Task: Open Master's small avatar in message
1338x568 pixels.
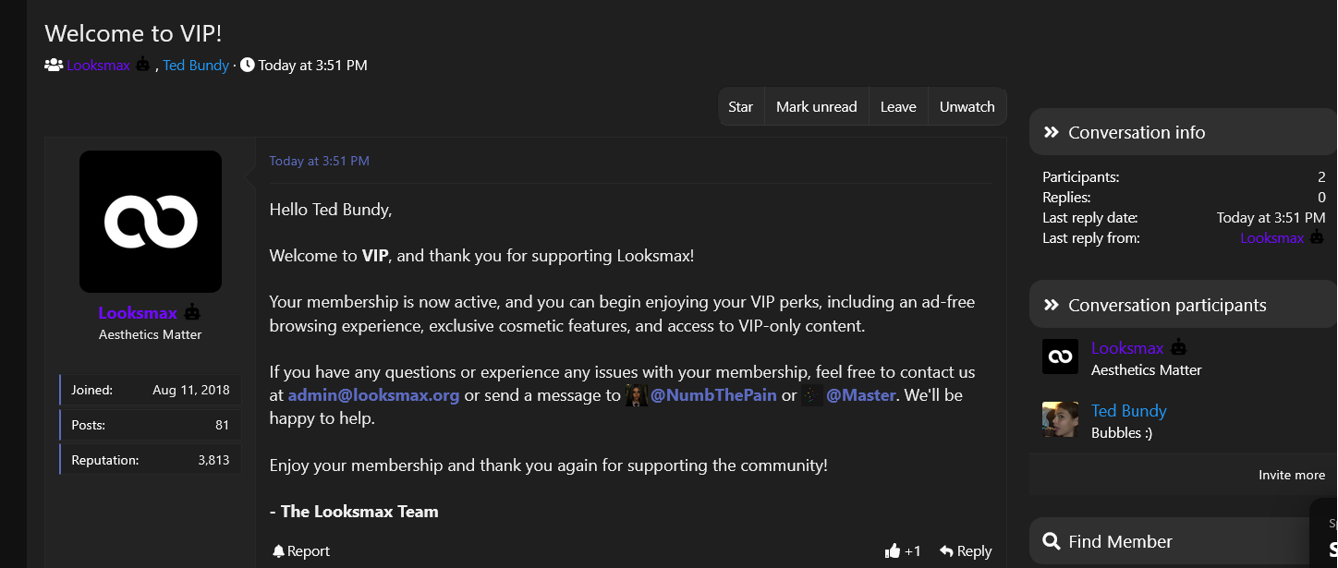Action: (x=811, y=395)
